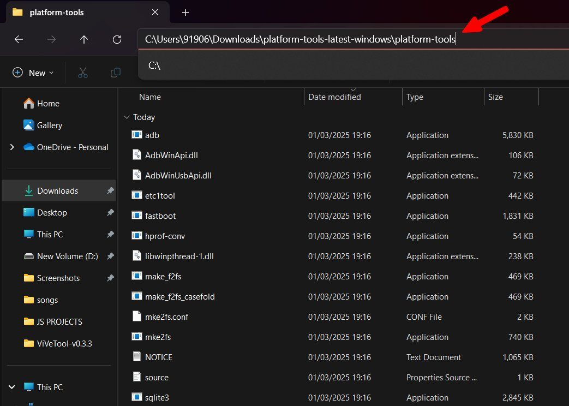The width and height of the screenshot is (569, 406).
Task: Select the mke2fs application icon
Action: click(136, 337)
